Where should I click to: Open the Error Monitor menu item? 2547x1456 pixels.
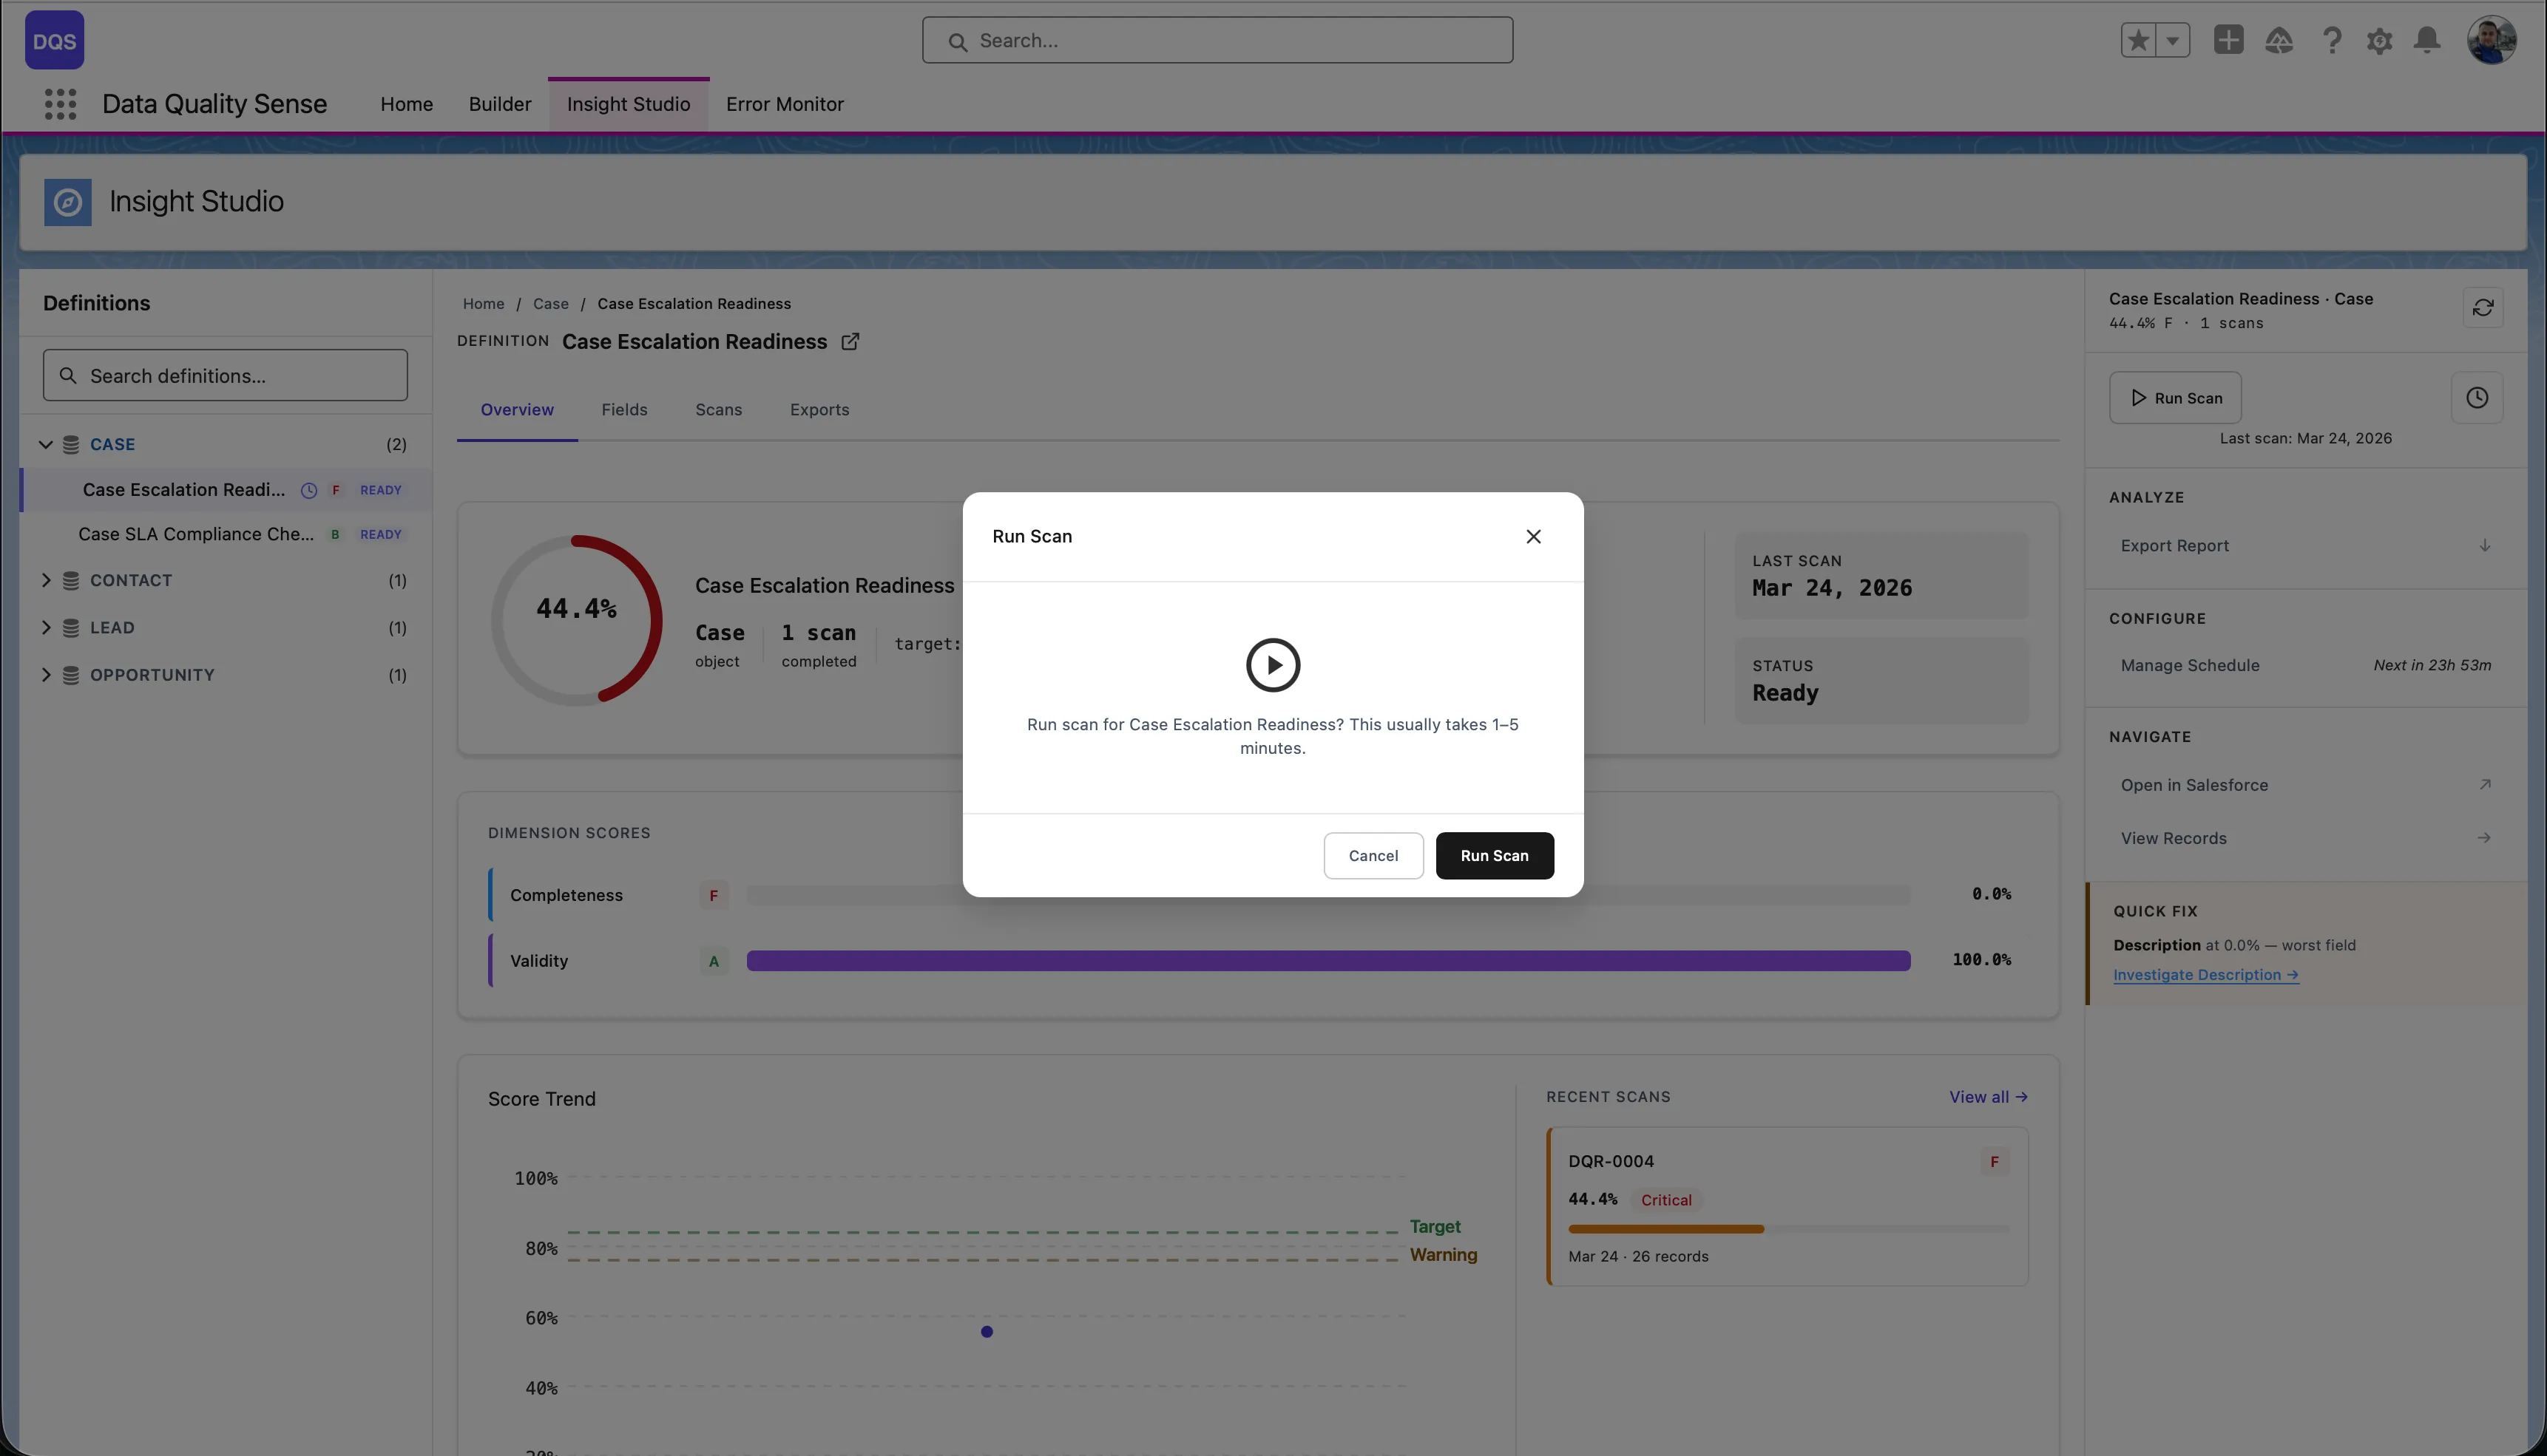click(x=785, y=104)
